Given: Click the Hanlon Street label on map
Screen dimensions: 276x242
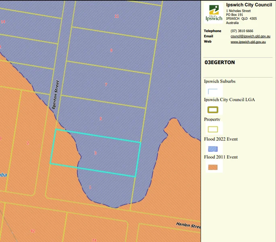Looking at the screenshot, I should (x=188, y=225).
